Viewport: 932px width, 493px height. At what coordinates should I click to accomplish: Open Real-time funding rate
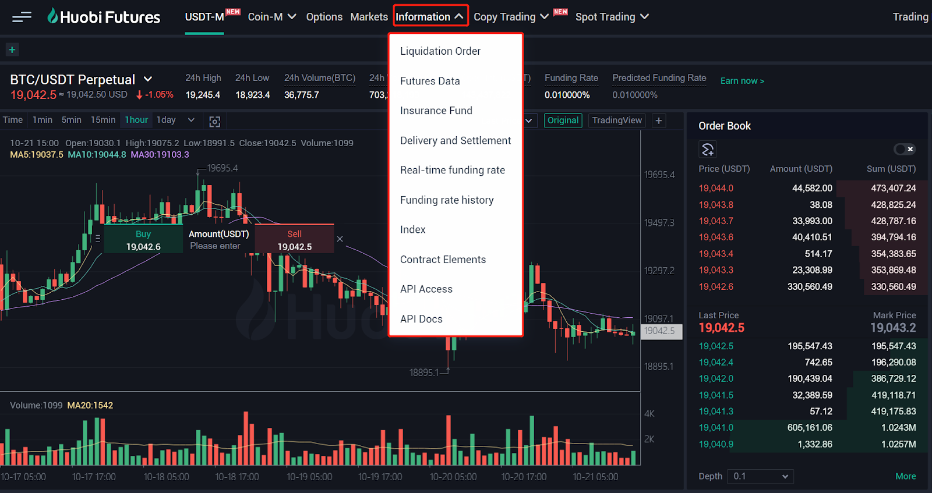(453, 170)
